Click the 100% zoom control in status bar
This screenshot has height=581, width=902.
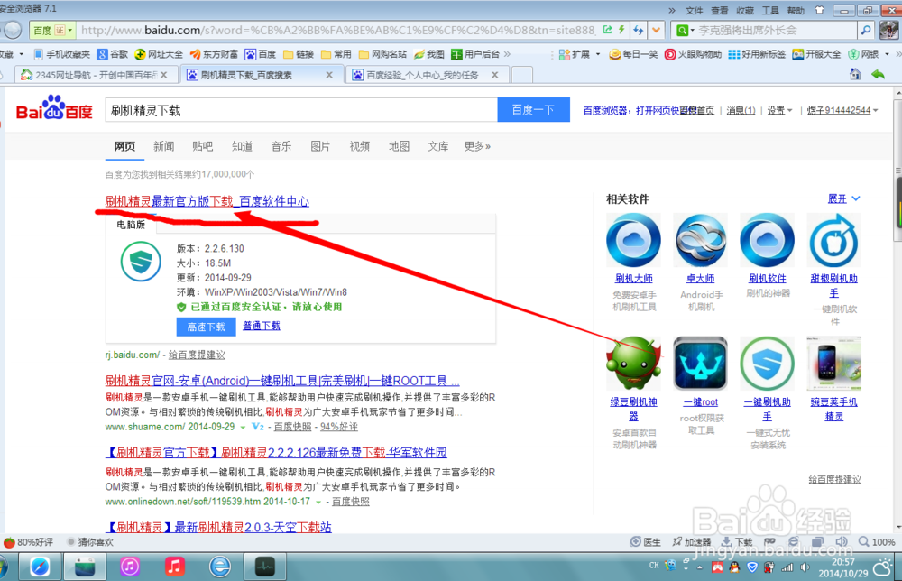(x=877, y=542)
